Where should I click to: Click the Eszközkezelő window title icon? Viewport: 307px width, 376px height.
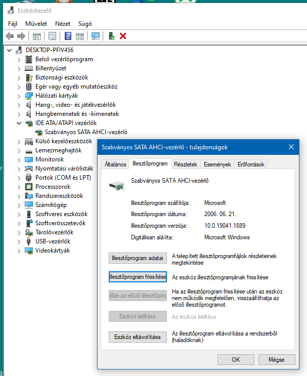(x=11, y=10)
